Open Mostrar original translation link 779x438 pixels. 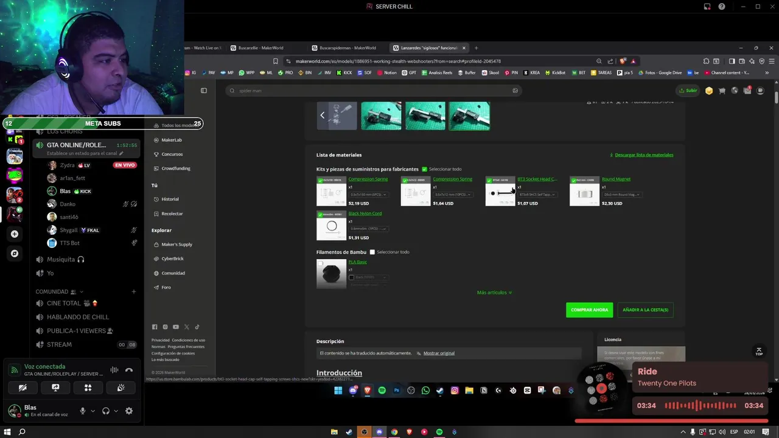[x=439, y=353]
